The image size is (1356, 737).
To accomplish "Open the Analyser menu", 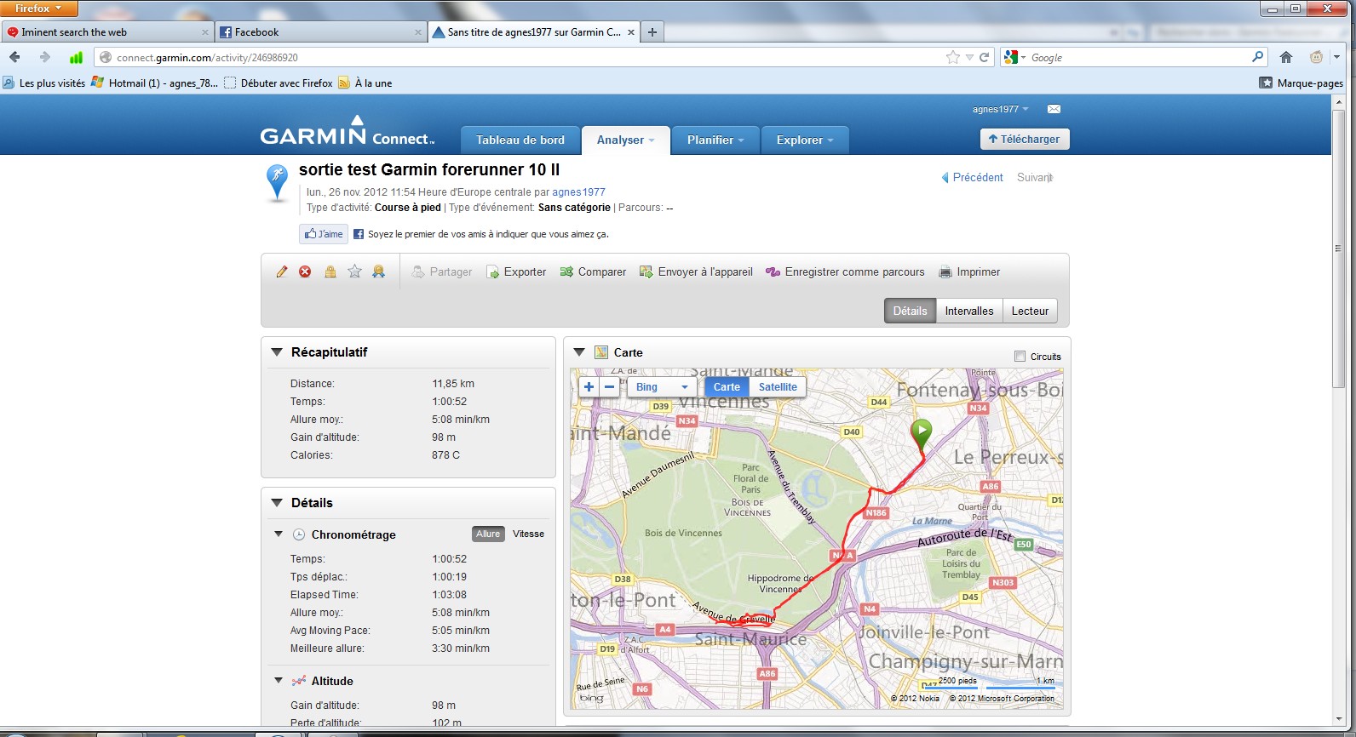I will [625, 140].
